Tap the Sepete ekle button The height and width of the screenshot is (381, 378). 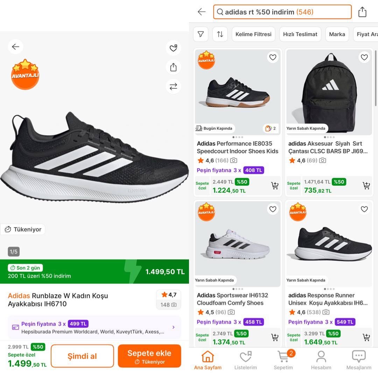(149, 356)
